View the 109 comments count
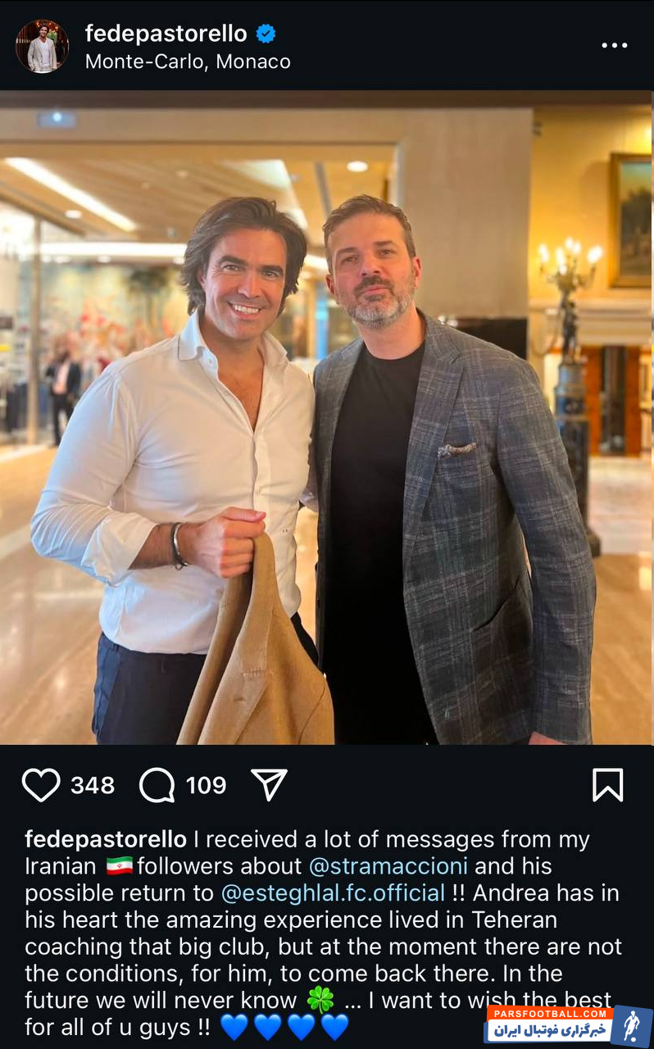Screen dimensions: 654x1049 (x=206, y=785)
